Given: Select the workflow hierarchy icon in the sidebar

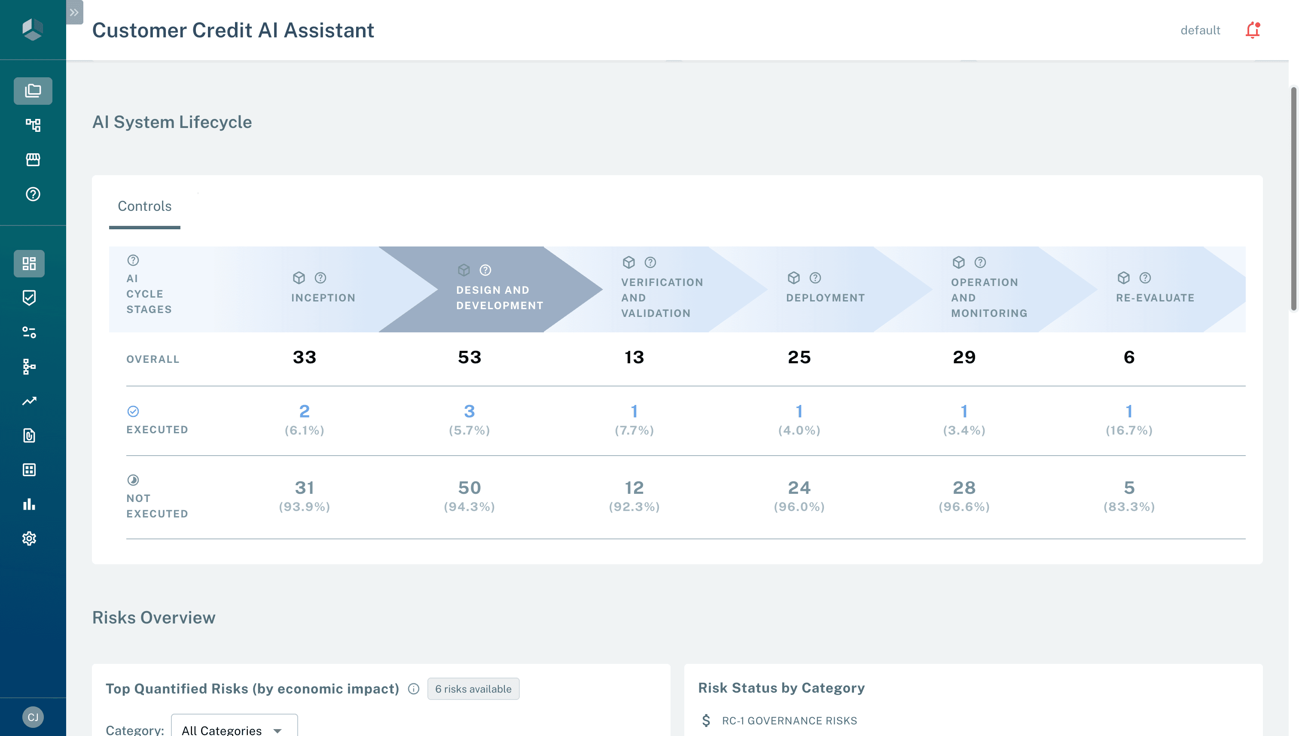Looking at the screenshot, I should [x=33, y=125].
